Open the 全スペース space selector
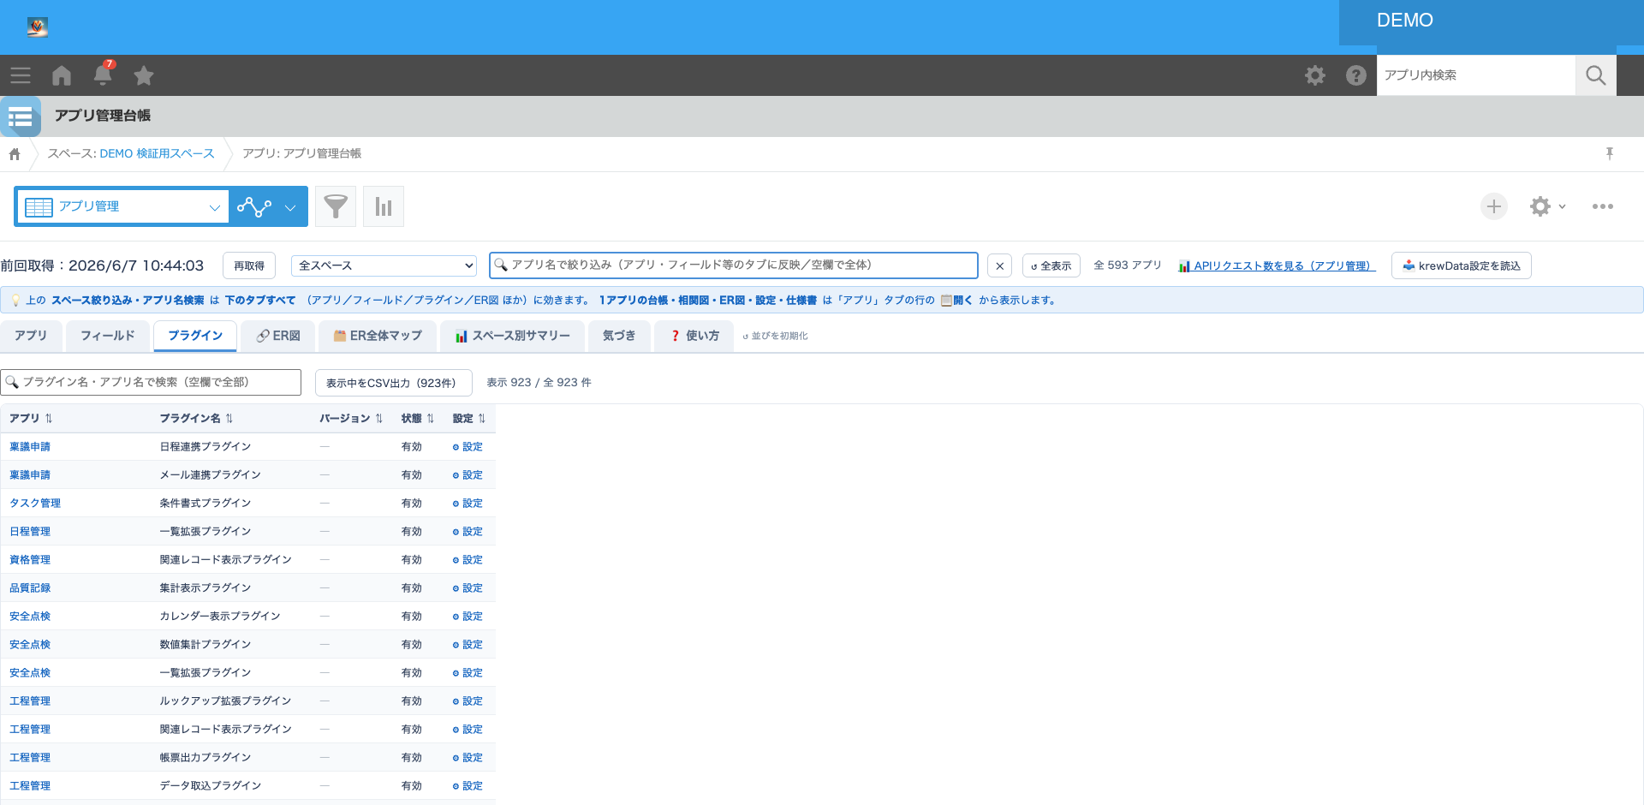Viewport: 1644px width, 805px height. pos(384,265)
